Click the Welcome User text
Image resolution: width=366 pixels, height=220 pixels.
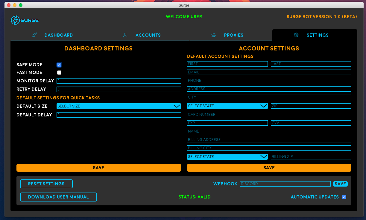[184, 17]
